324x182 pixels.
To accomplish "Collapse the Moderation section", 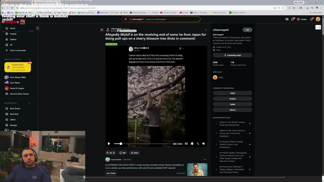I will click(x=29, y=103).
